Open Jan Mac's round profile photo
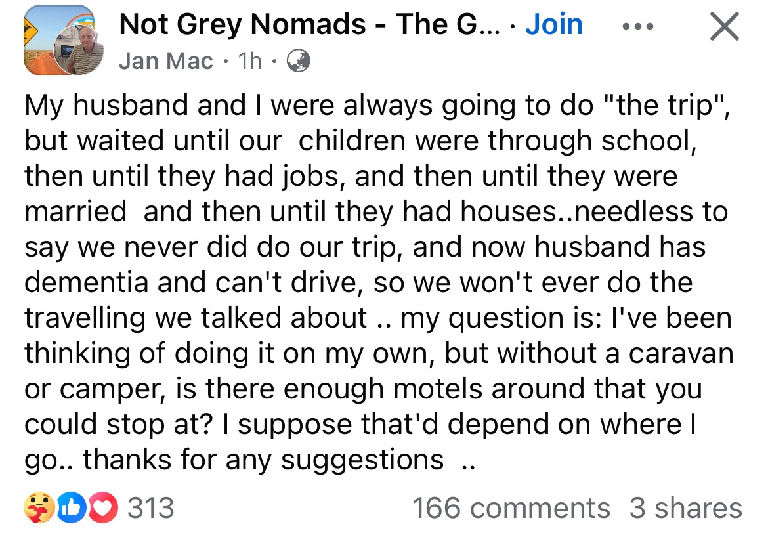768x537 pixels. (79, 48)
